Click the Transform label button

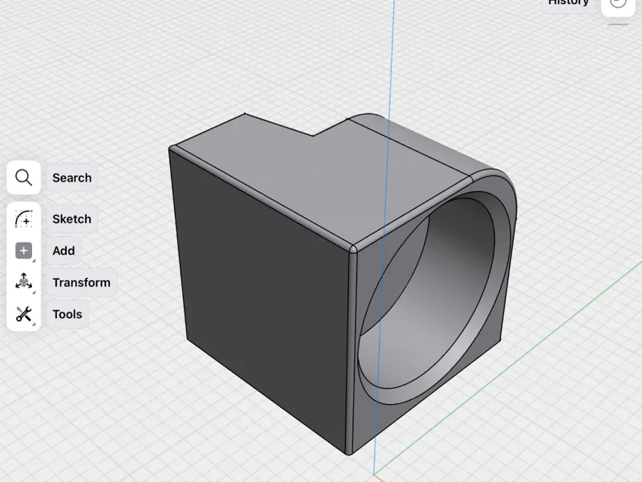click(82, 283)
